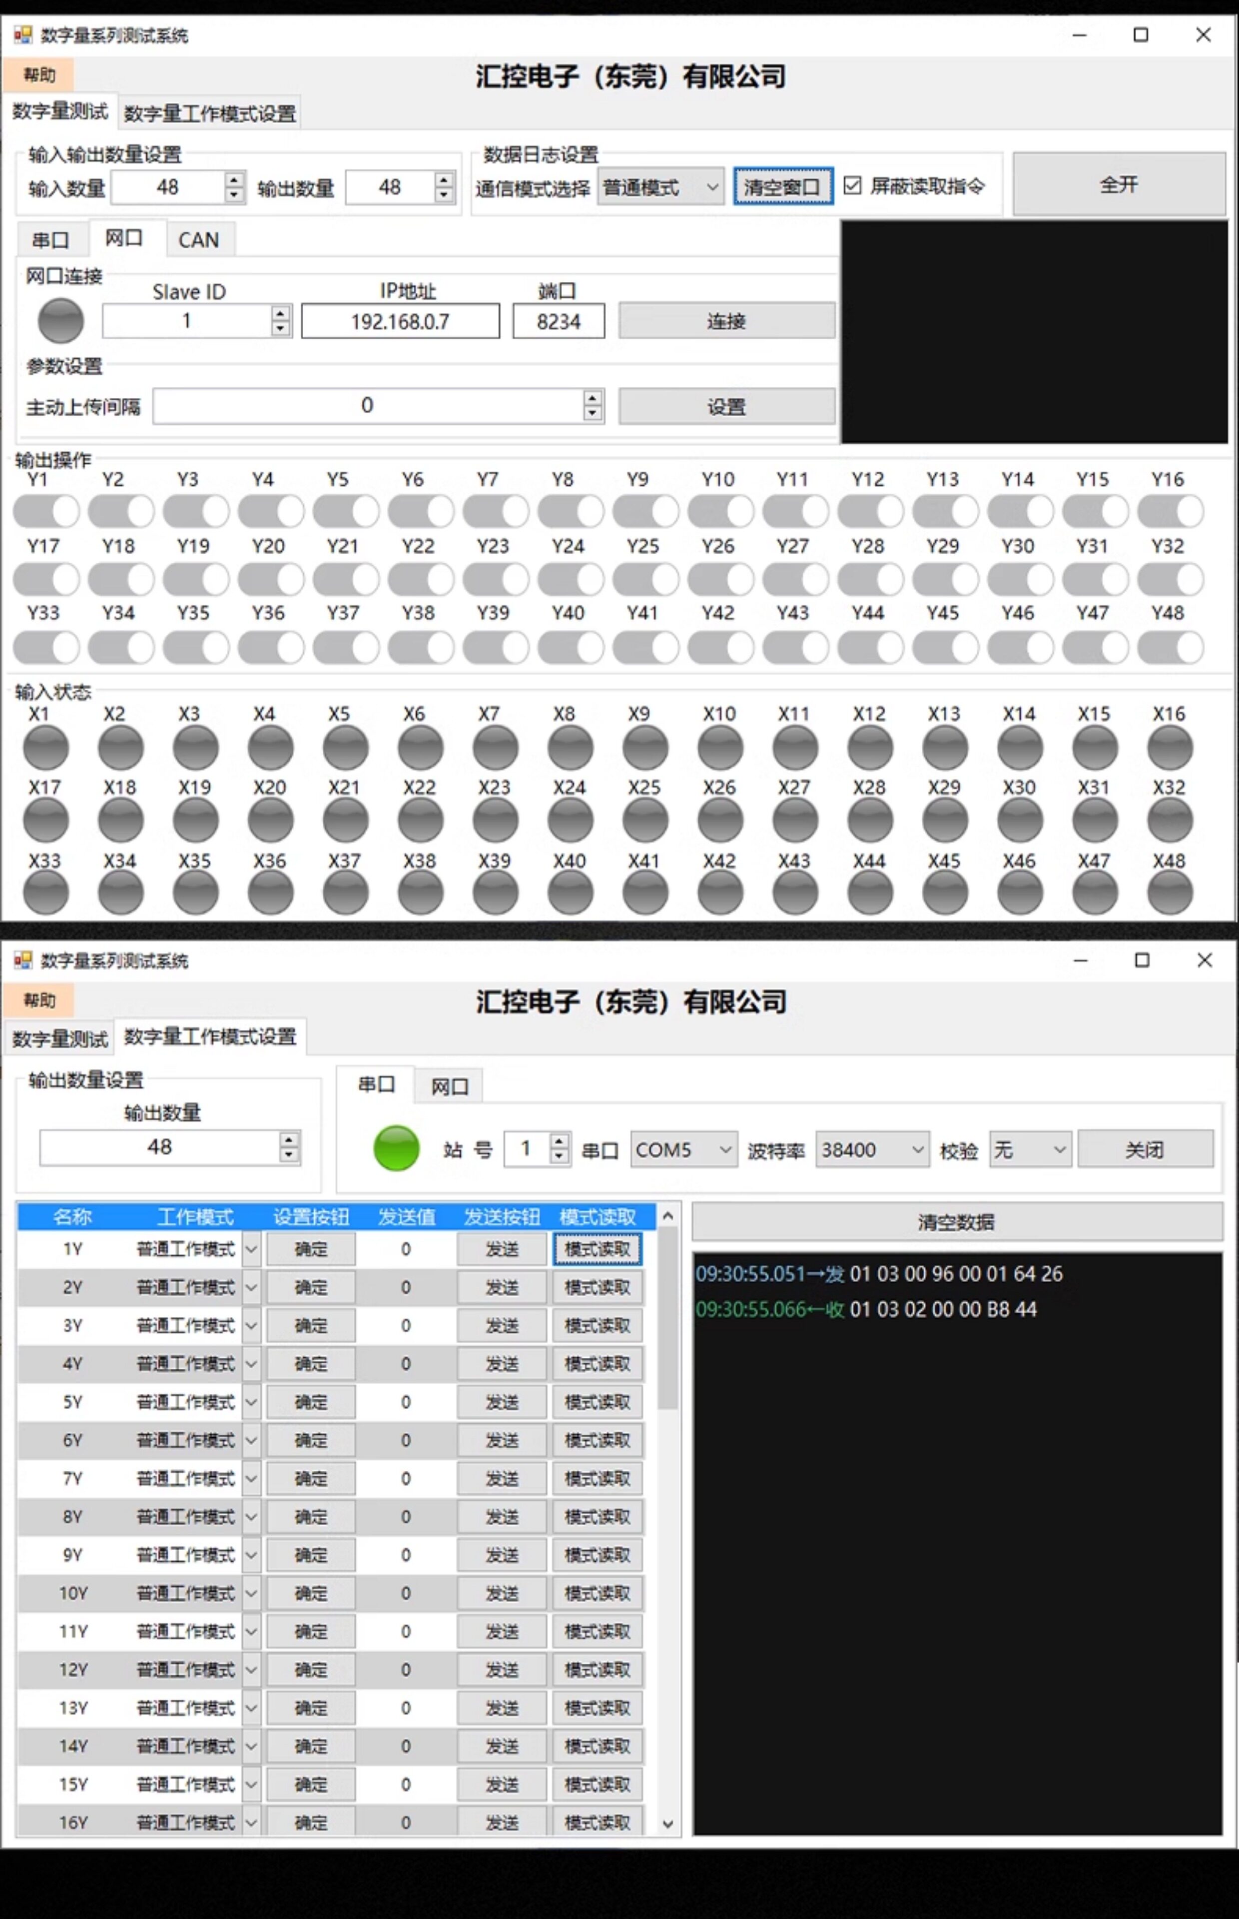Click 确定 button for row 3Y
This screenshot has width=1239, height=1919.
coord(311,1326)
